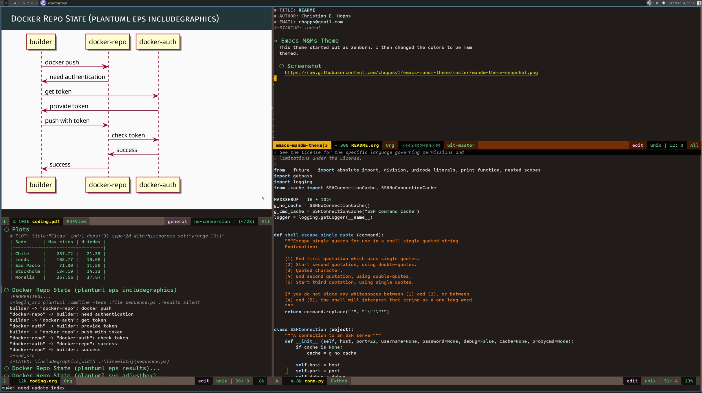Click the clock-plus tray icon
702x393 pixels.
[x=663, y=3]
